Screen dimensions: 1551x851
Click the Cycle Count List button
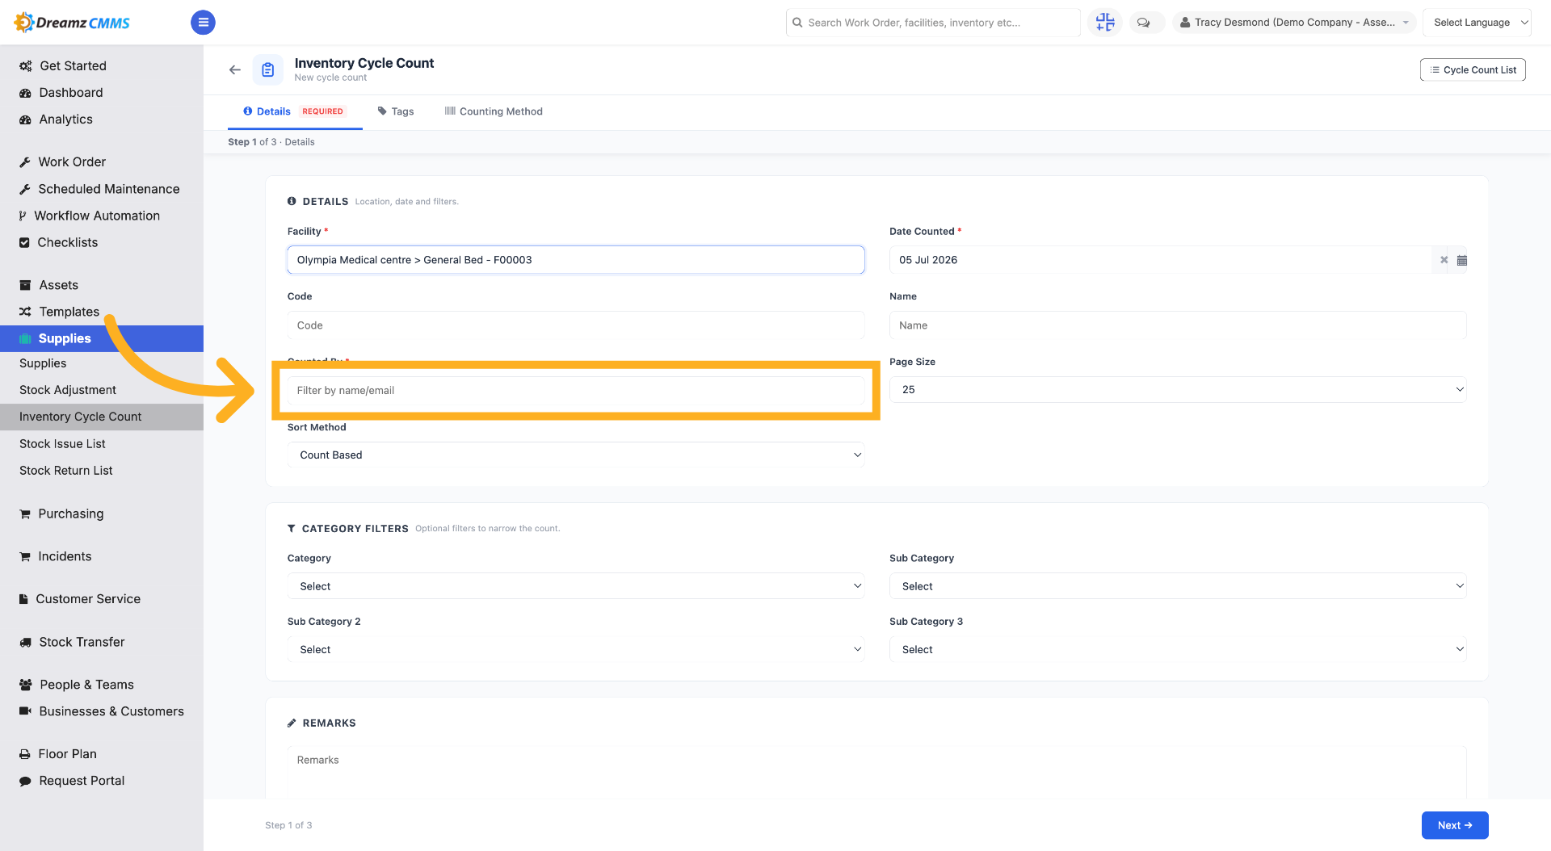tap(1473, 69)
